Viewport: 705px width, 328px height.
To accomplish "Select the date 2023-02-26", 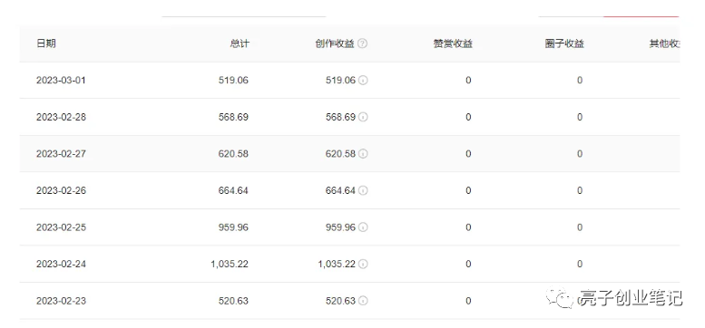I will pos(61,190).
